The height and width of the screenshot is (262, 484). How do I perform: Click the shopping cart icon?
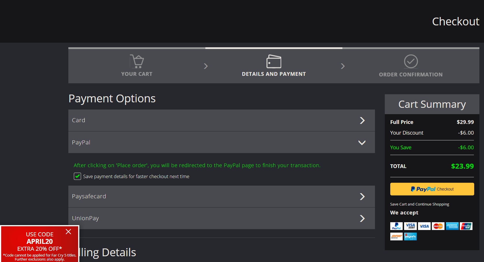pos(137,61)
